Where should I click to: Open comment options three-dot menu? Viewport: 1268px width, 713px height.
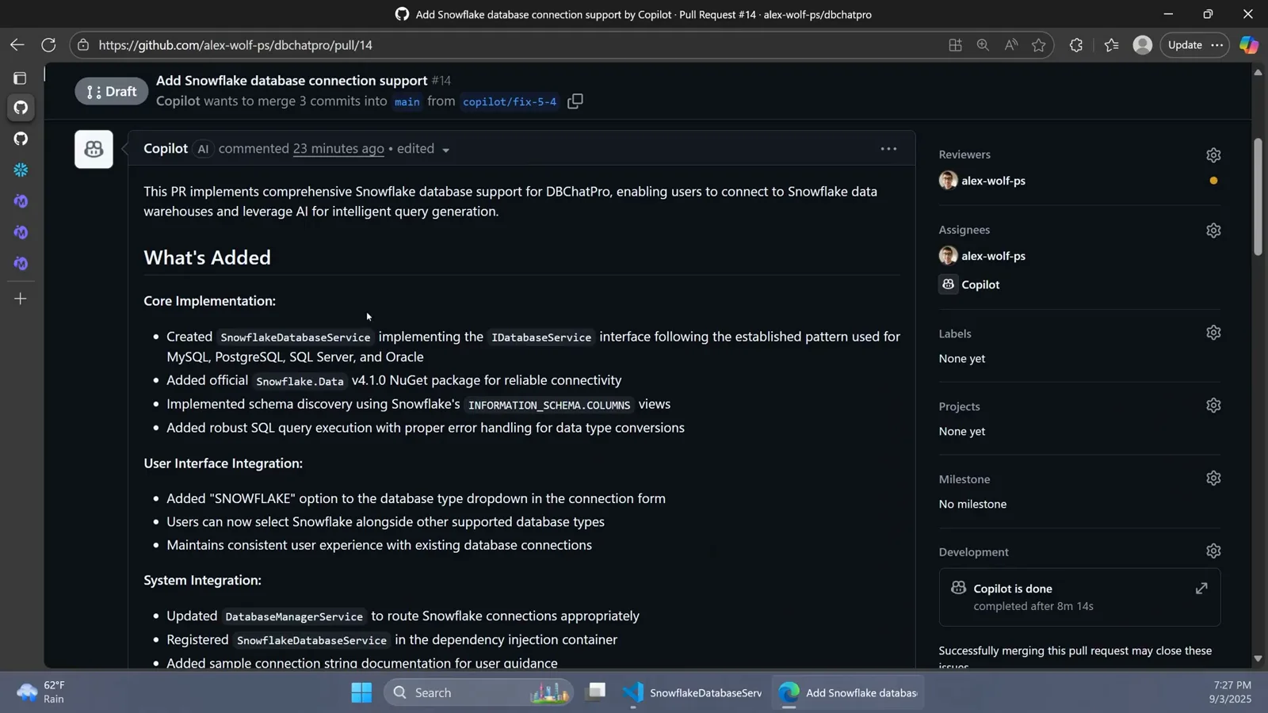pos(888,148)
